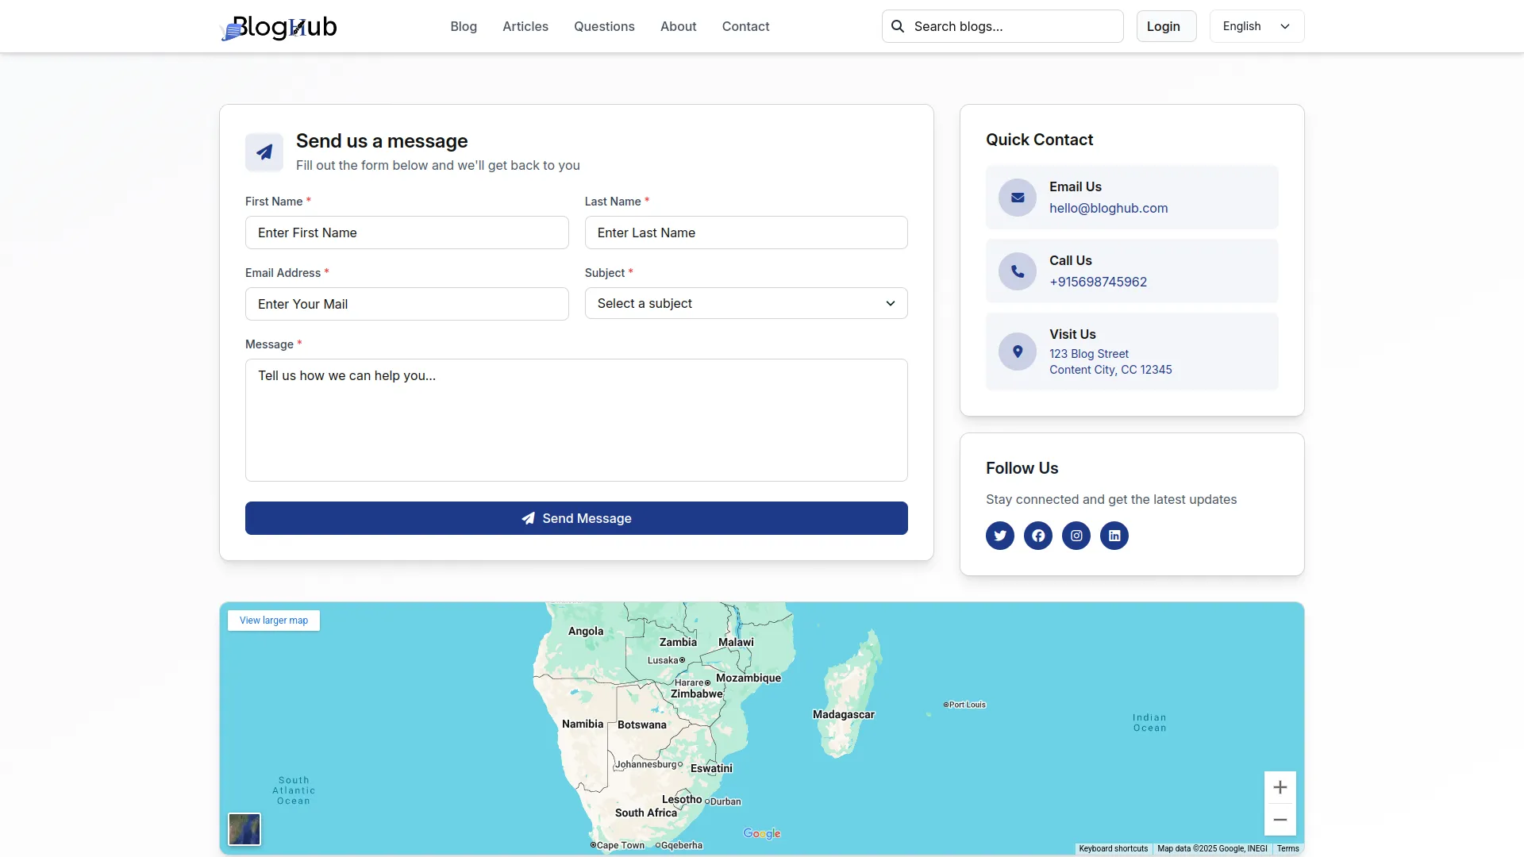1524x857 pixels.
Task: Focus the Enter First Name field
Action: coord(406,233)
